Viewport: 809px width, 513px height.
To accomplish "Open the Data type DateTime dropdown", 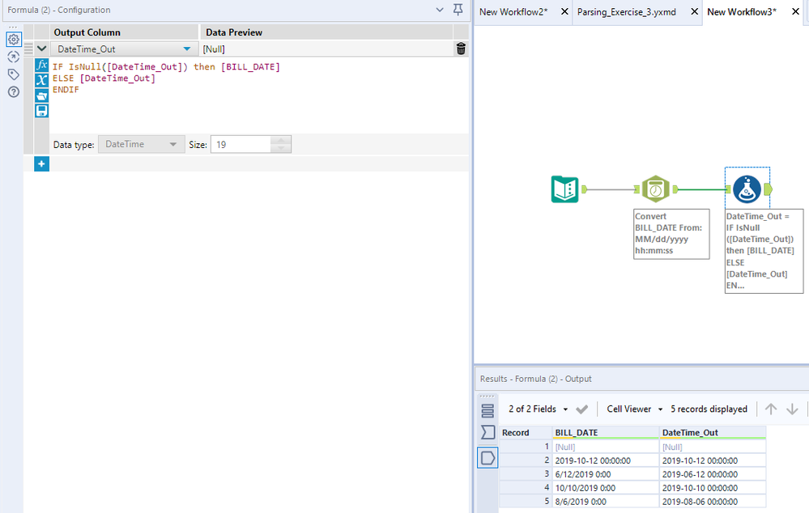I will pyautogui.click(x=142, y=144).
